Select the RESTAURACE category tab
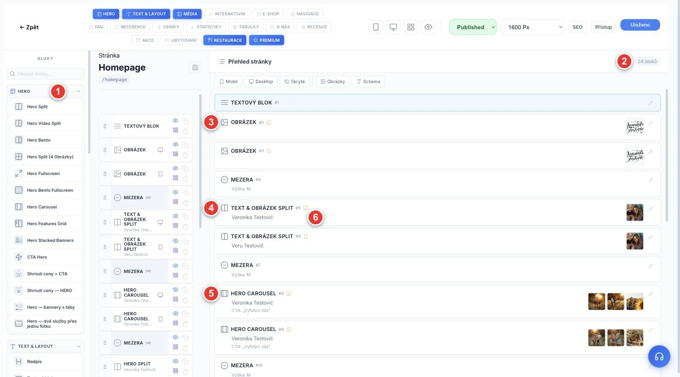The image size is (680, 377). [x=225, y=40]
